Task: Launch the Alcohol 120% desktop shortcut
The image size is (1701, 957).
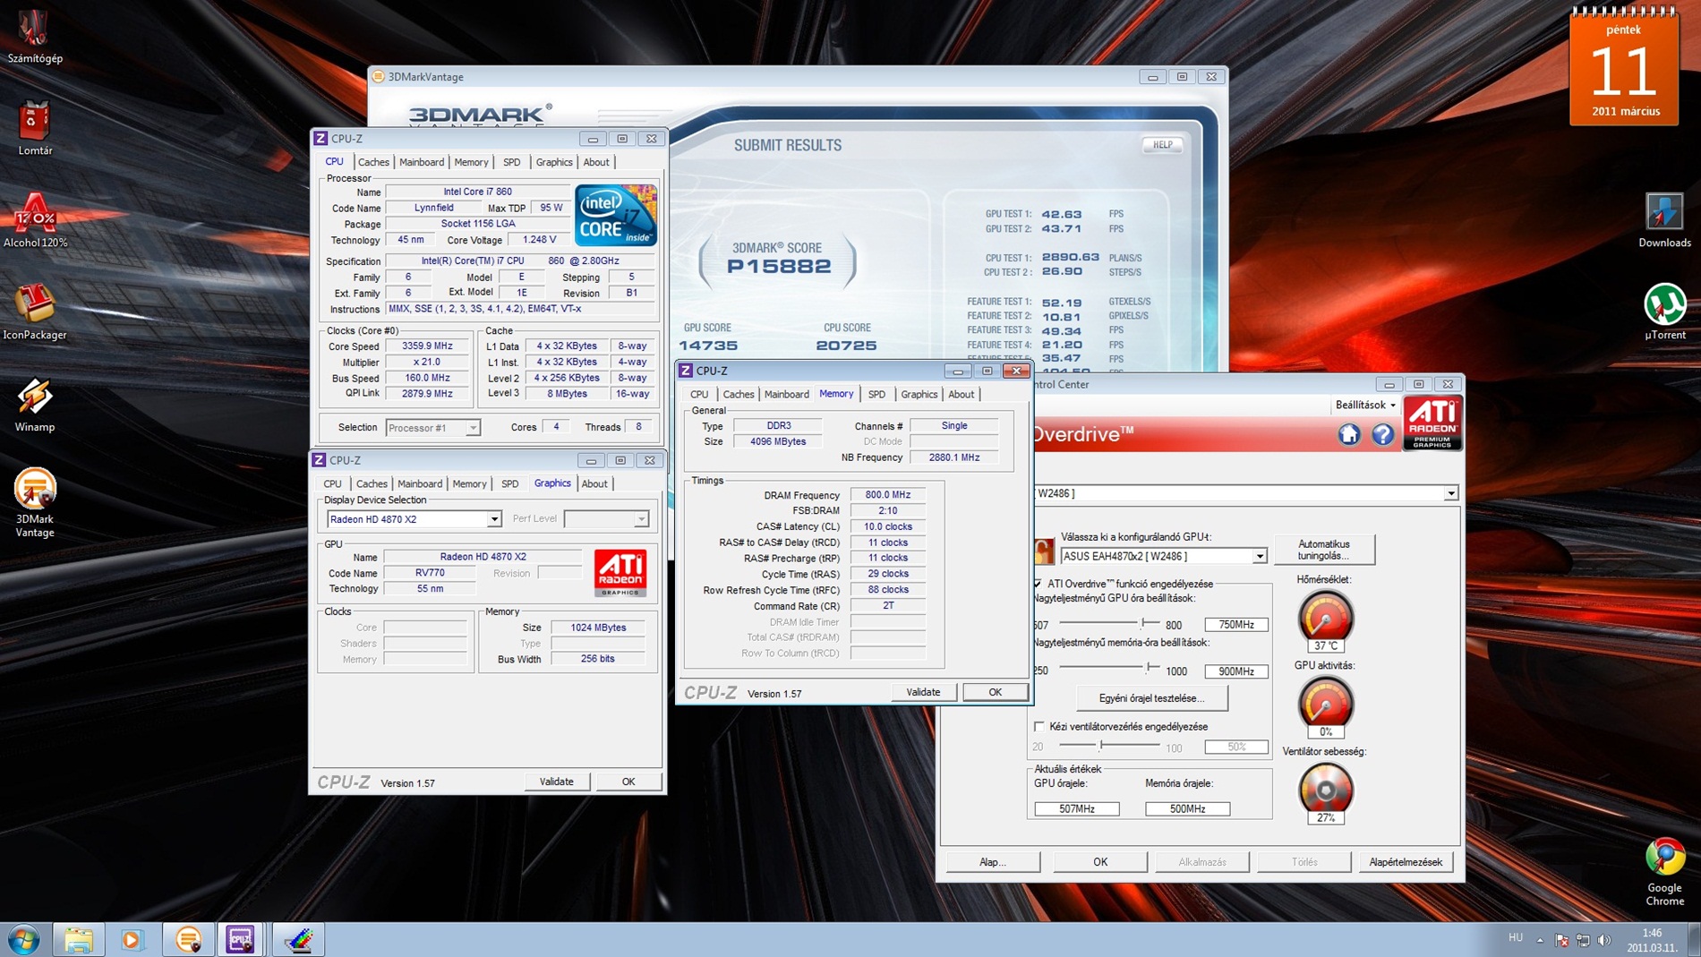Action: pos(35,220)
